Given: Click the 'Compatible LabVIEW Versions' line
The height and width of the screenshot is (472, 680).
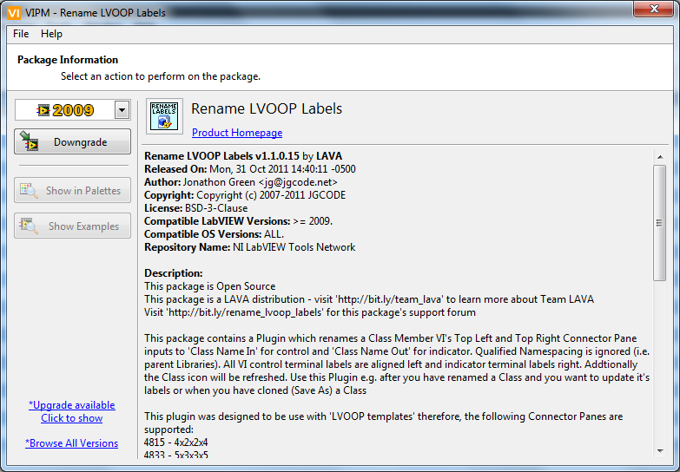Looking at the screenshot, I should [238, 221].
